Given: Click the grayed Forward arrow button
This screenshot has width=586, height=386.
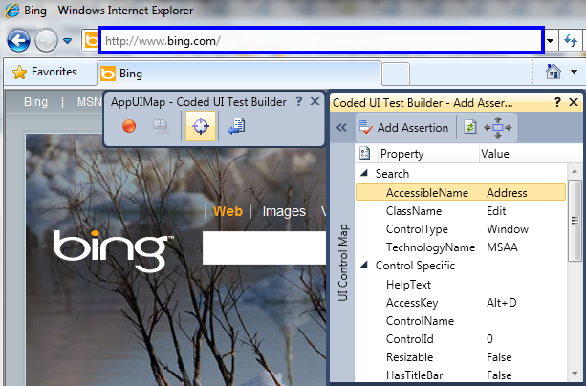Looking at the screenshot, I should click(x=46, y=40).
